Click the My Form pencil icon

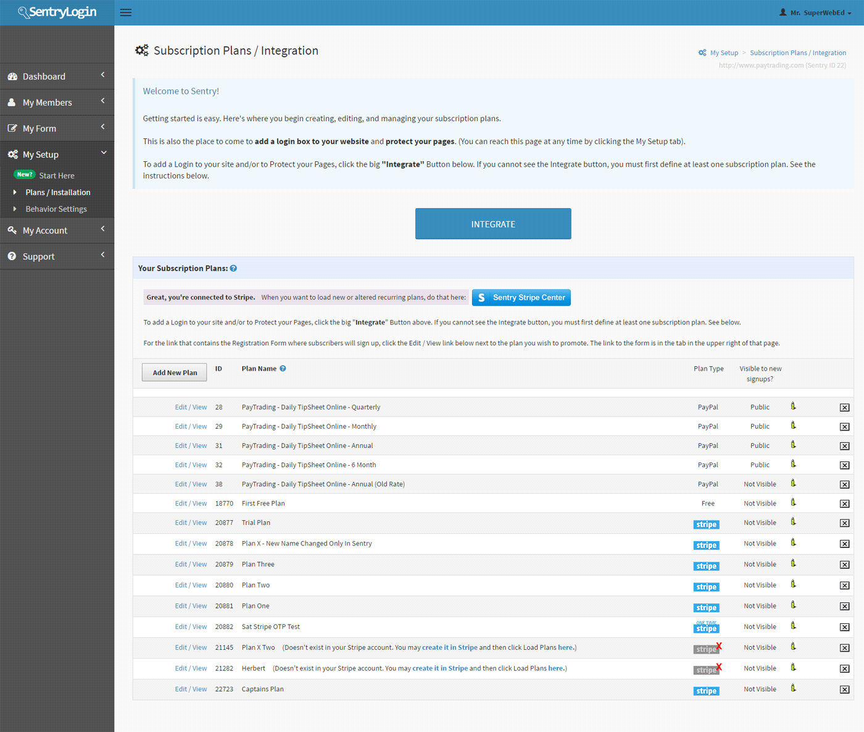(12, 128)
